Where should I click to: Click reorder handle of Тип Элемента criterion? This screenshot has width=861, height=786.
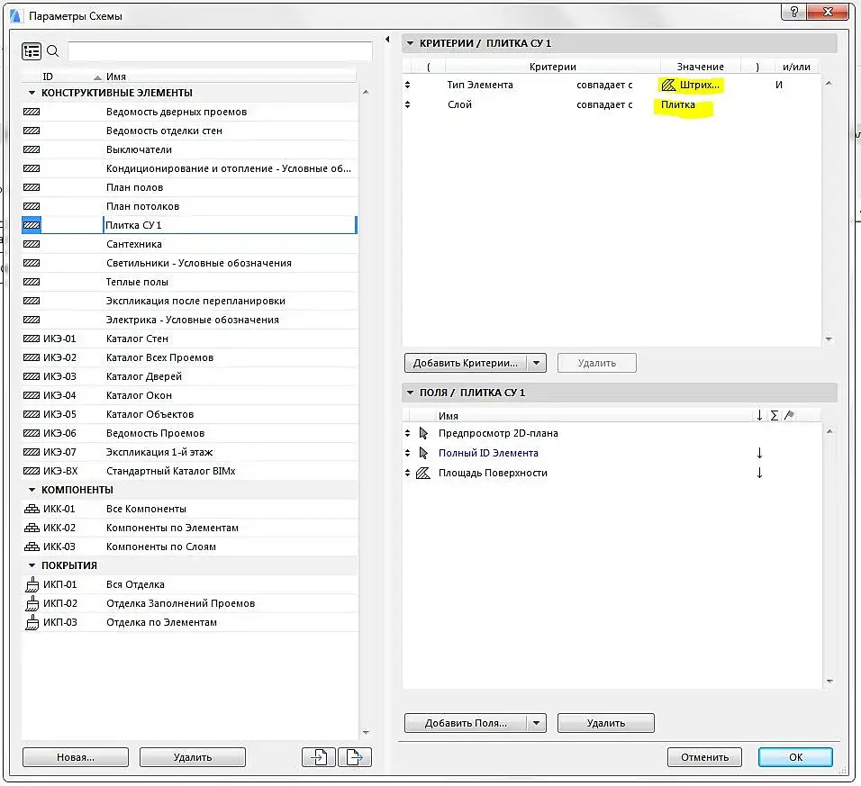point(407,85)
